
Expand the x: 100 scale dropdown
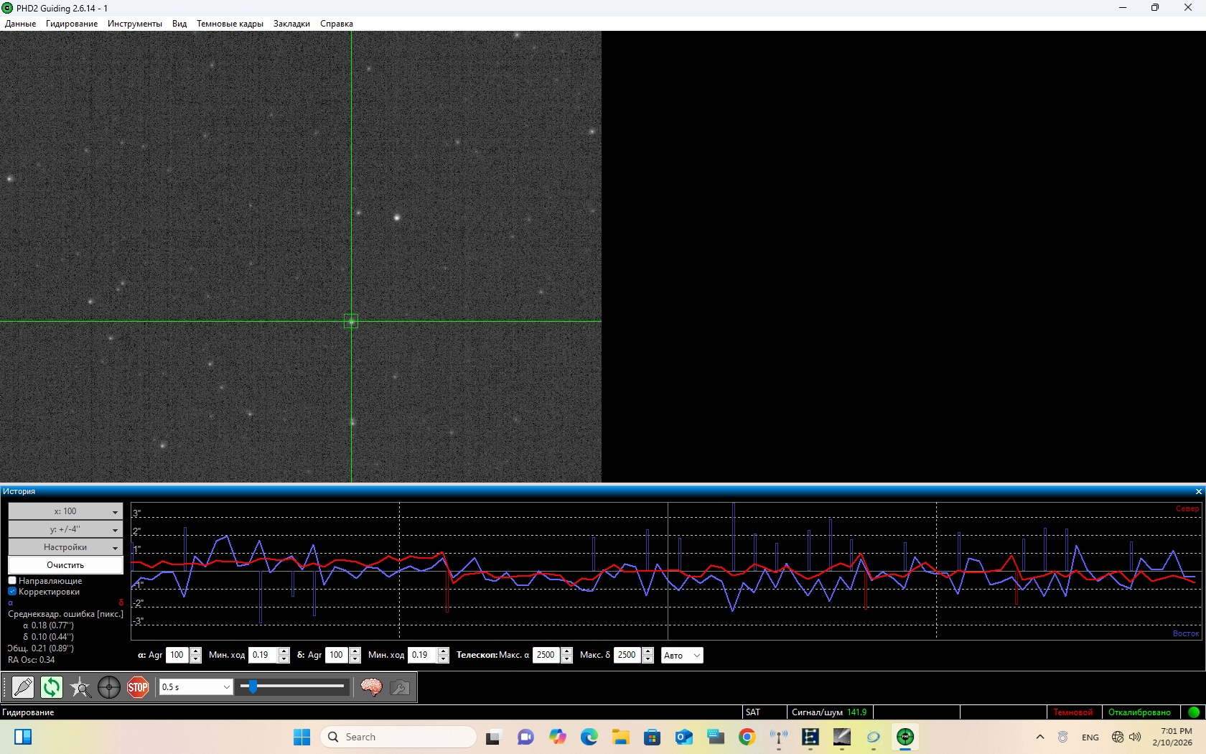pos(65,511)
